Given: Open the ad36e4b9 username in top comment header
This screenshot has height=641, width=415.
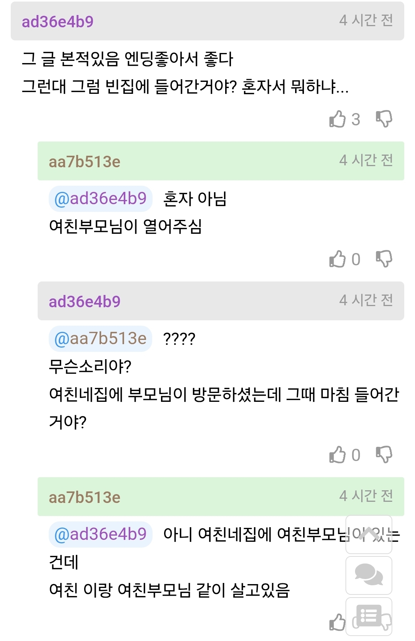Looking at the screenshot, I should (58, 22).
